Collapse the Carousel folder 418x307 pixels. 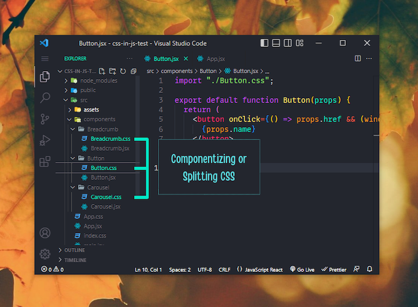(96, 187)
